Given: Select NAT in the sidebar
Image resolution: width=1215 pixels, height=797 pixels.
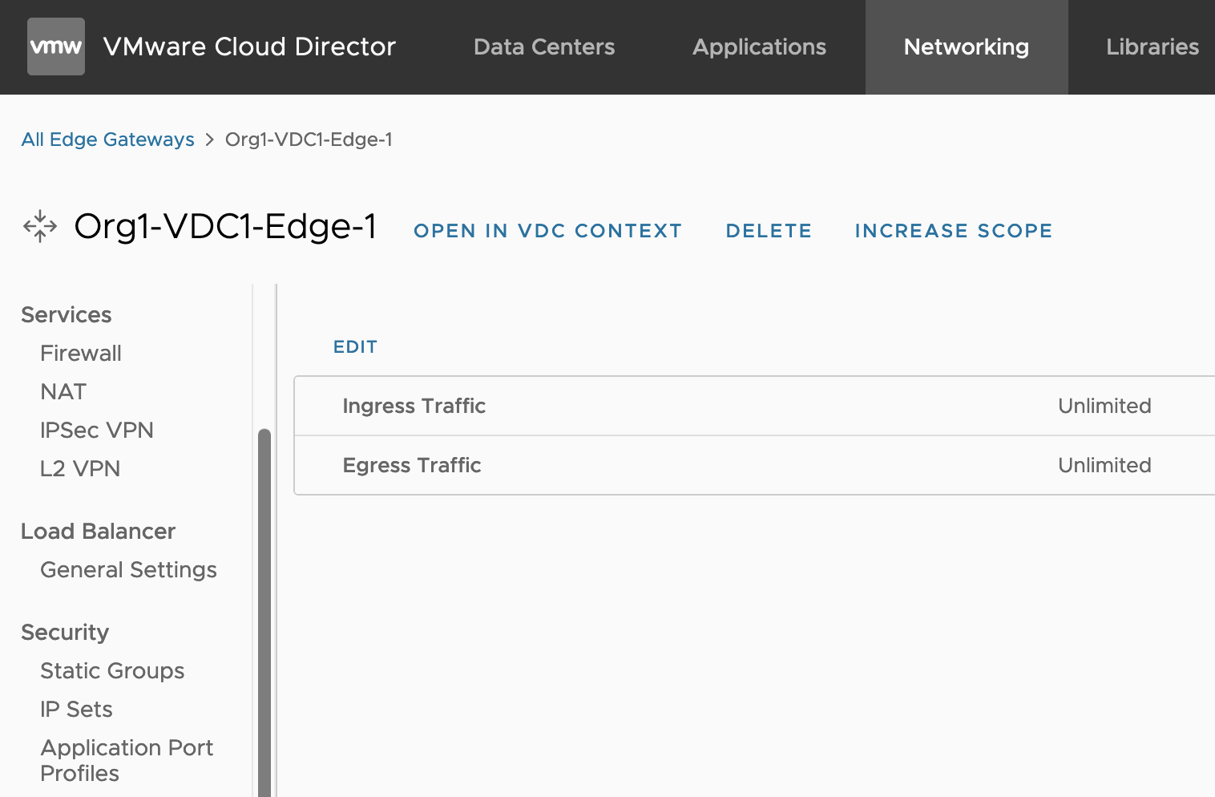Looking at the screenshot, I should pyautogui.click(x=63, y=392).
